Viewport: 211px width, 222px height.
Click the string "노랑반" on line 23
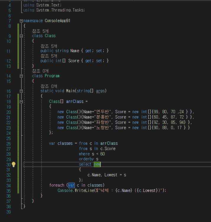[x=103, y=128]
